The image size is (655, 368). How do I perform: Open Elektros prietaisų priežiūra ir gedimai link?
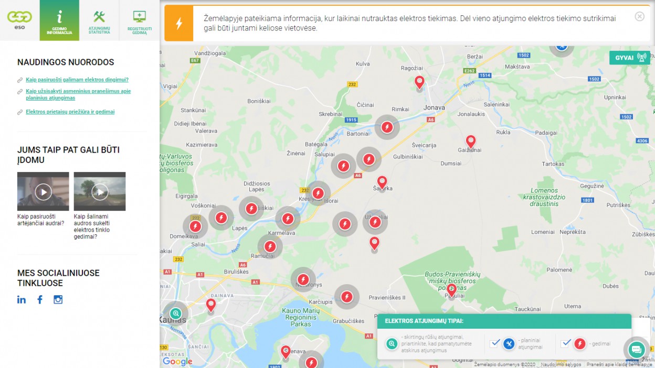point(70,112)
